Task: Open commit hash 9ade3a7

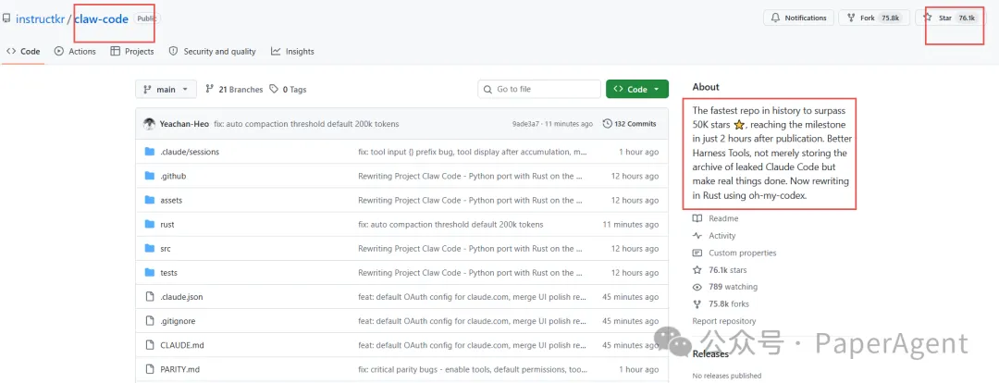Action: (525, 124)
